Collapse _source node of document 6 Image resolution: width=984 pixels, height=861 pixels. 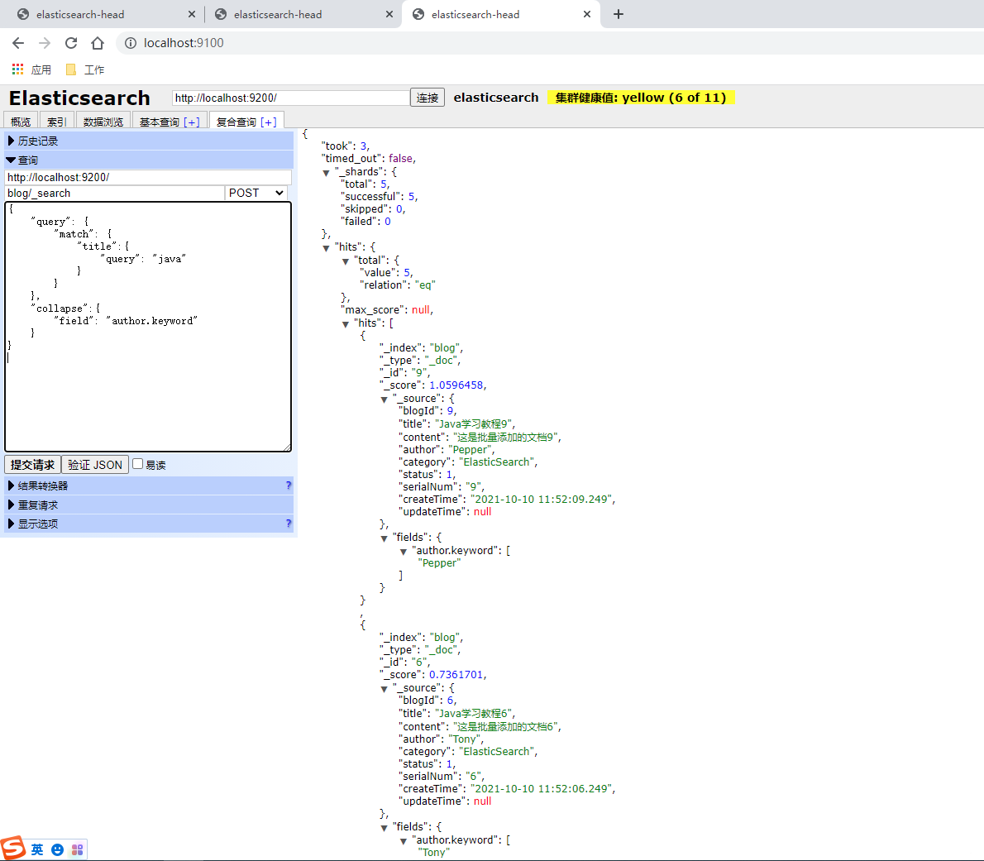point(384,689)
